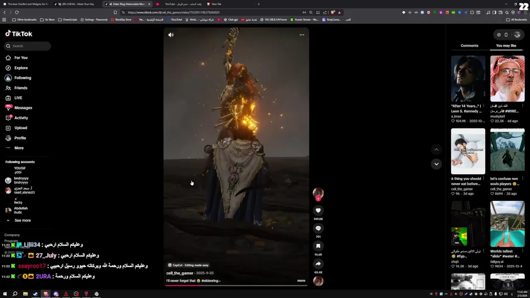Share the video with the arrow icon
The image size is (530, 298).
tap(318, 264)
